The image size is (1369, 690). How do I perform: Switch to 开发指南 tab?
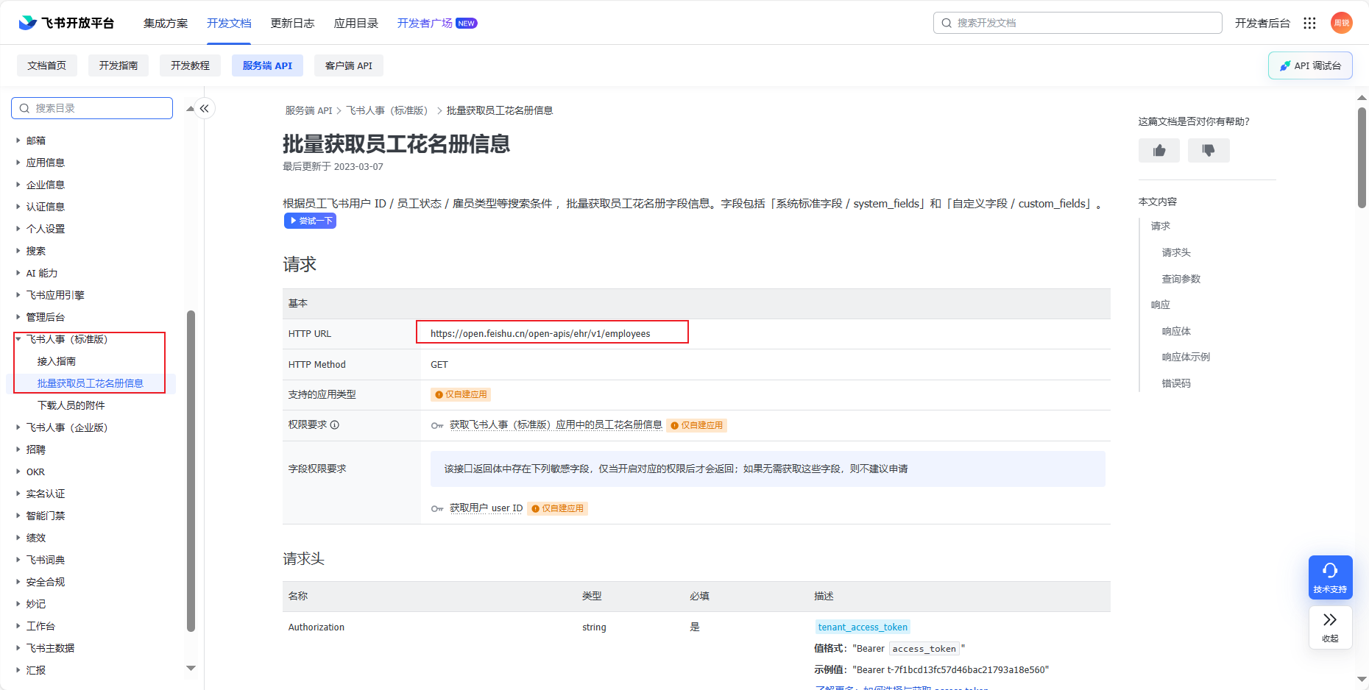click(118, 65)
